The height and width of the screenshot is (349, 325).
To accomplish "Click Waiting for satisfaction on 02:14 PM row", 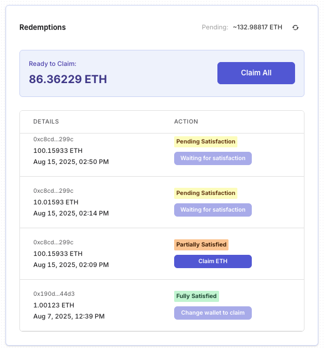I will (x=213, y=209).
